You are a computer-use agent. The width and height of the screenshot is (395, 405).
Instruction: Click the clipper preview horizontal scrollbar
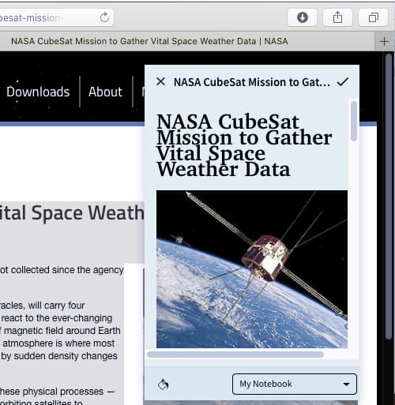[x=235, y=354]
